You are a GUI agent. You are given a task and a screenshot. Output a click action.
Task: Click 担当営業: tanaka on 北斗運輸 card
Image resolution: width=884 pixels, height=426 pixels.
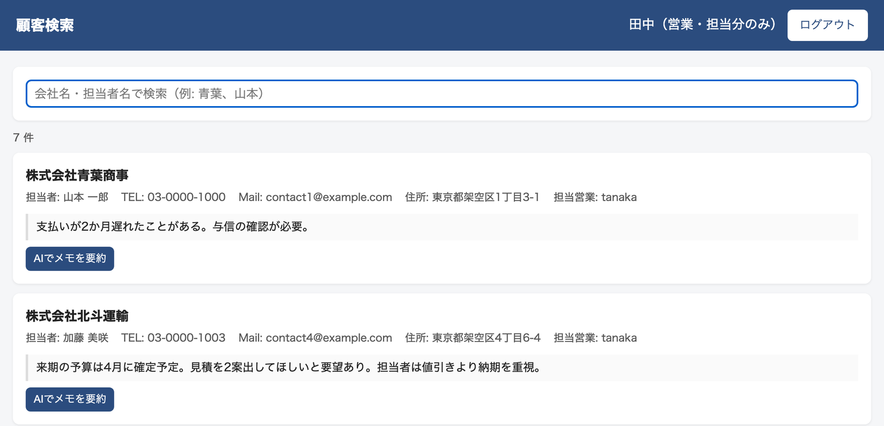(x=595, y=338)
